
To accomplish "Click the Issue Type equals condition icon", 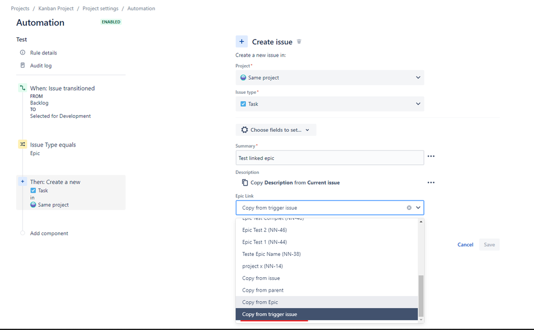I will (22, 144).
